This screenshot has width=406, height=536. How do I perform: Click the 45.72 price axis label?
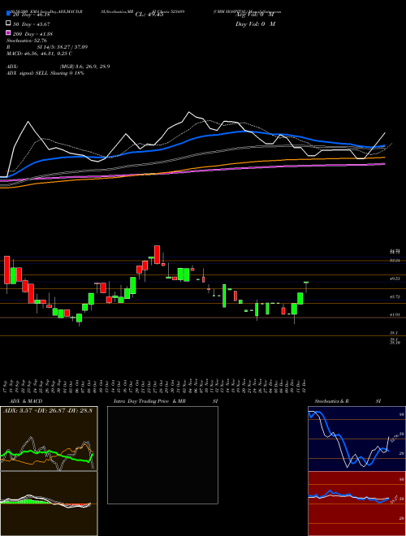coord(395,297)
